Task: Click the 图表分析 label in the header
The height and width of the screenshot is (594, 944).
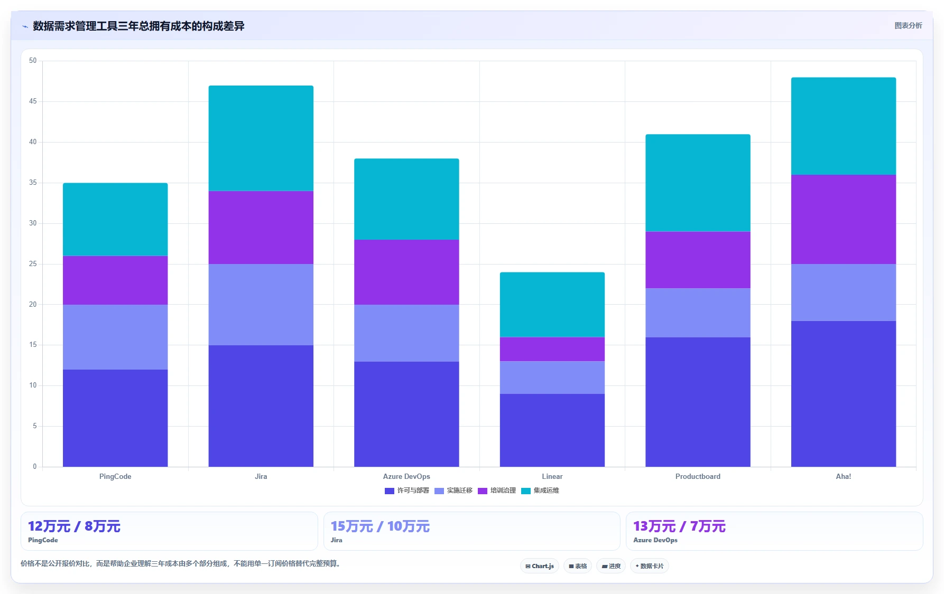Action: [908, 25]
